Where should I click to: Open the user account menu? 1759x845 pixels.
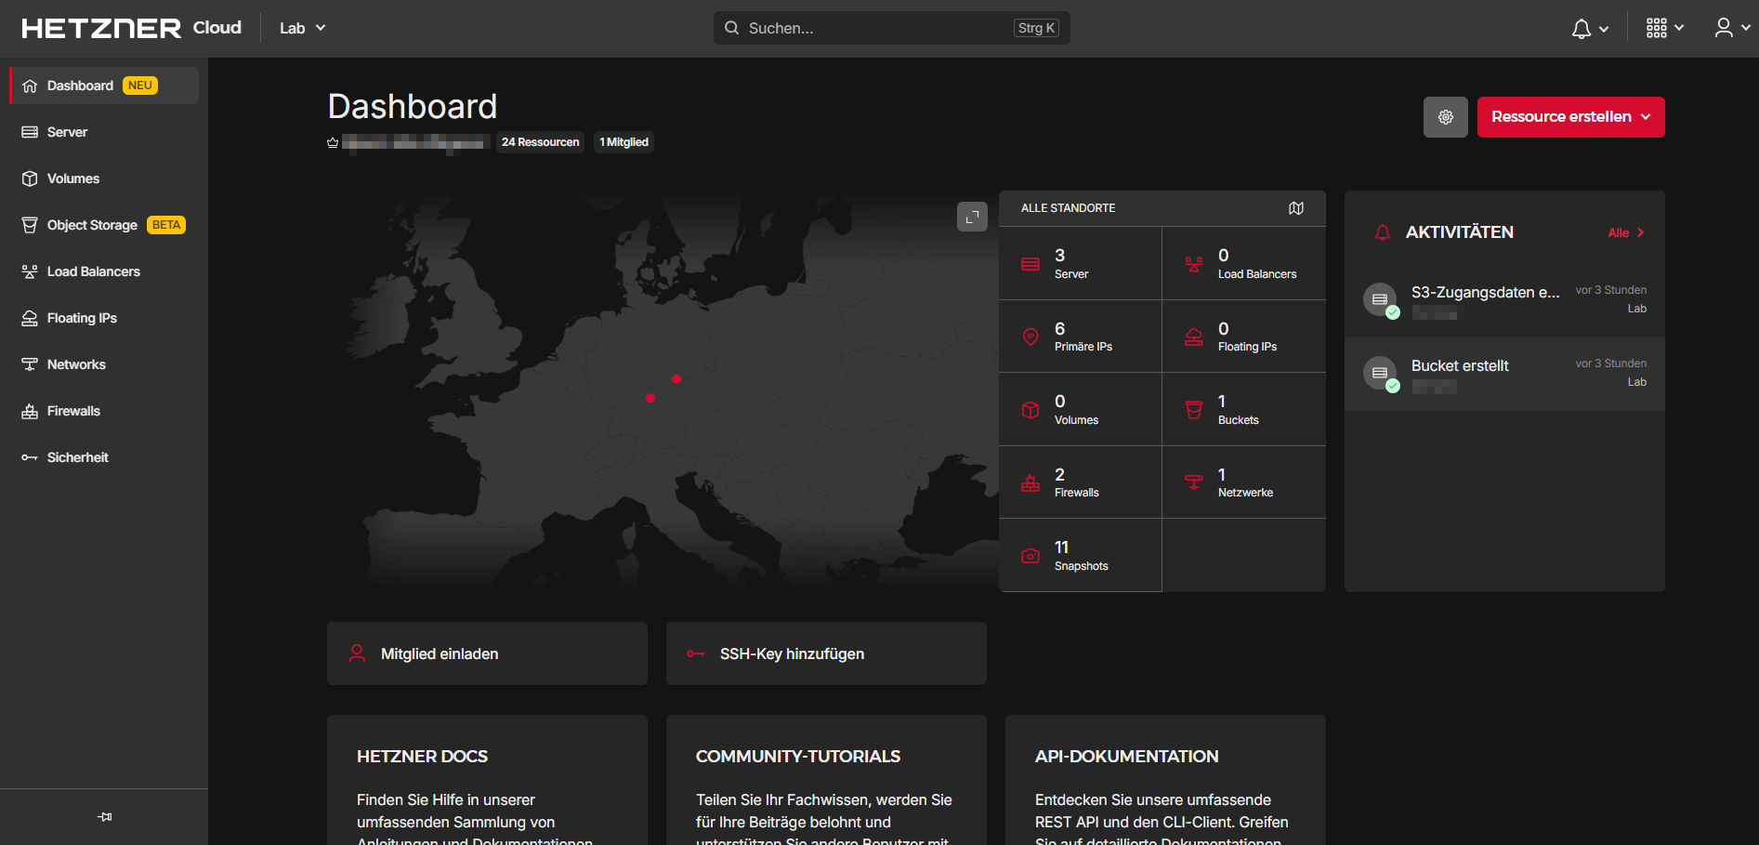[1732, 28]
